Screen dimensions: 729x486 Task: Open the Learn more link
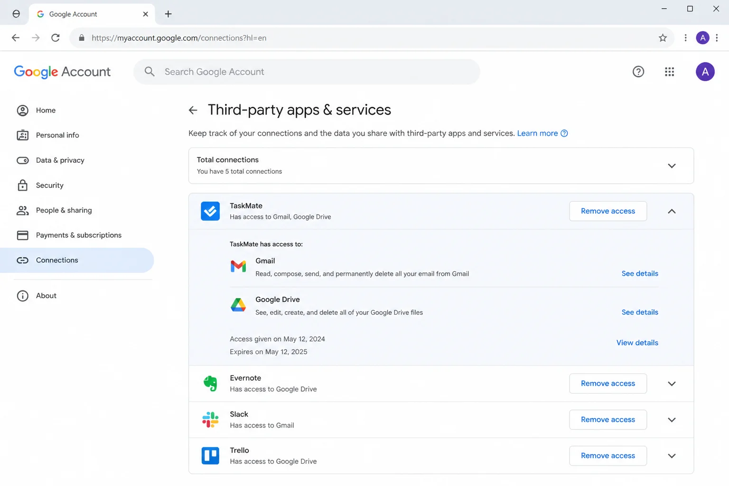point(537,133)
